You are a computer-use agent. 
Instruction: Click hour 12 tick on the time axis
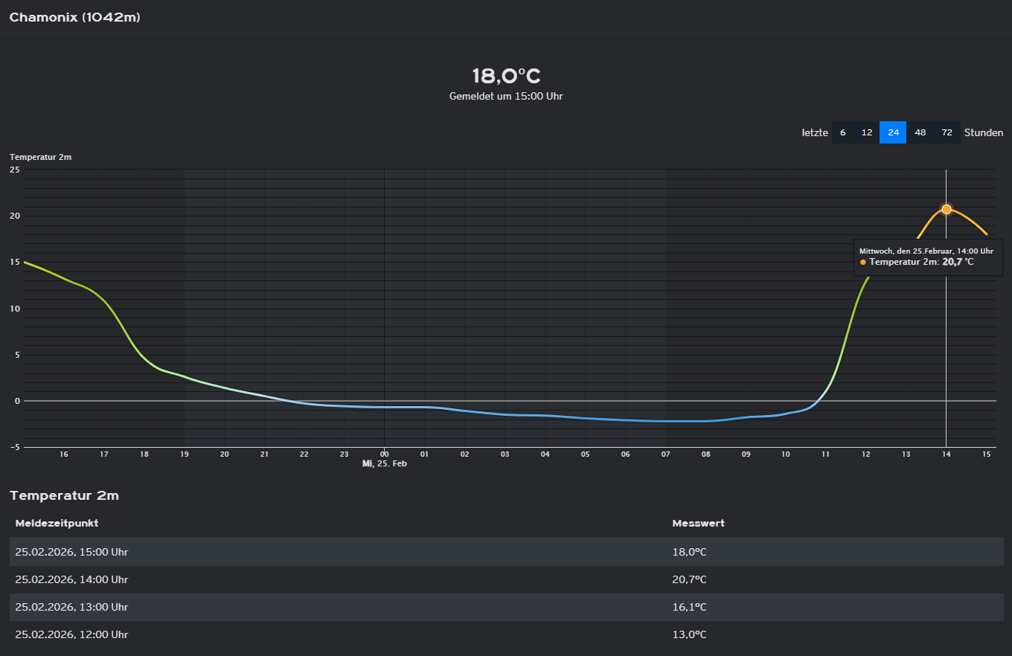[x=865, y=454]
